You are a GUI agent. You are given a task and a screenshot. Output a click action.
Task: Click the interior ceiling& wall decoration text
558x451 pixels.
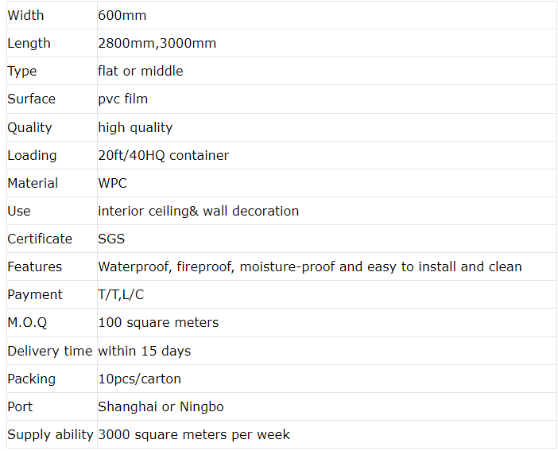tap(198, 211)
